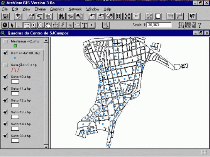This screenshot has width=210, height=157.
Task: Pick the Text tool T icon
Action: [x=85, y=25]
